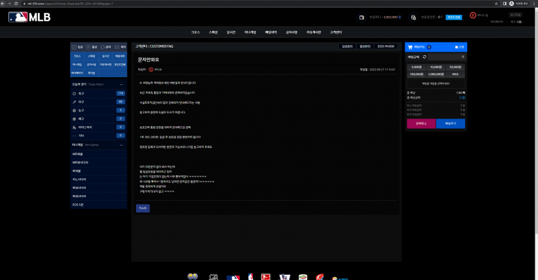The width and height of the screenshot is (538, 280).
Task: Click the red level badge beside username
Action: 473,15
